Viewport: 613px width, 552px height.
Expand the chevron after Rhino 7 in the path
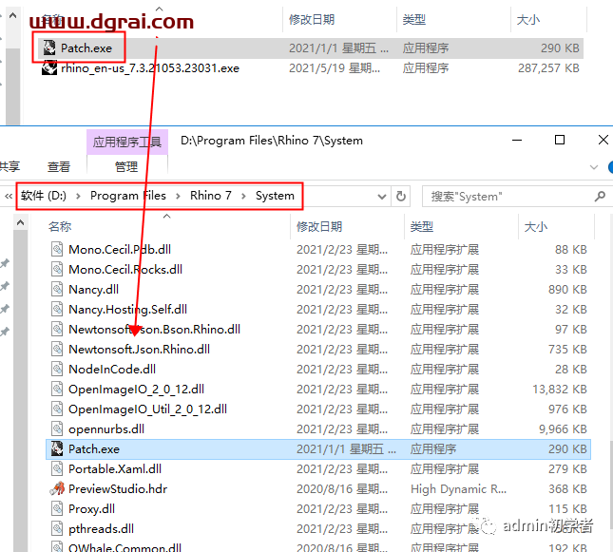click(243, 196)
